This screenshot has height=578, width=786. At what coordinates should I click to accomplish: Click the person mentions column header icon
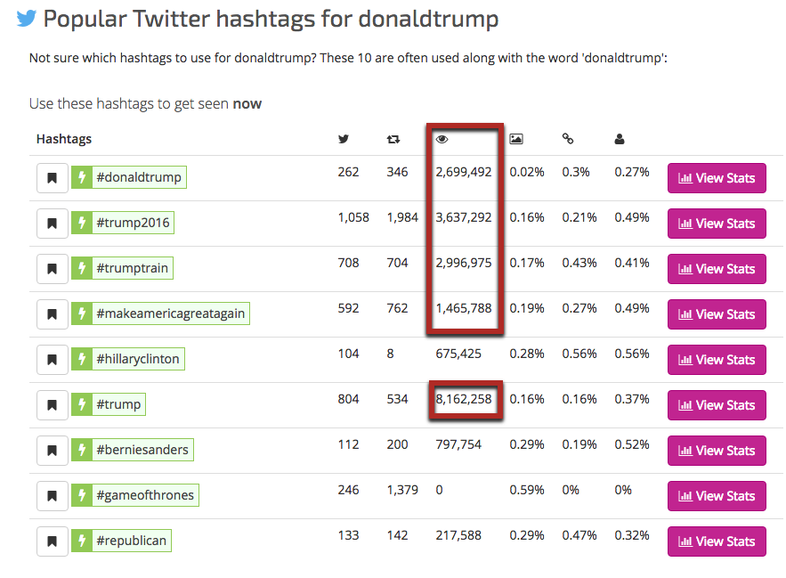coord(620,139)
